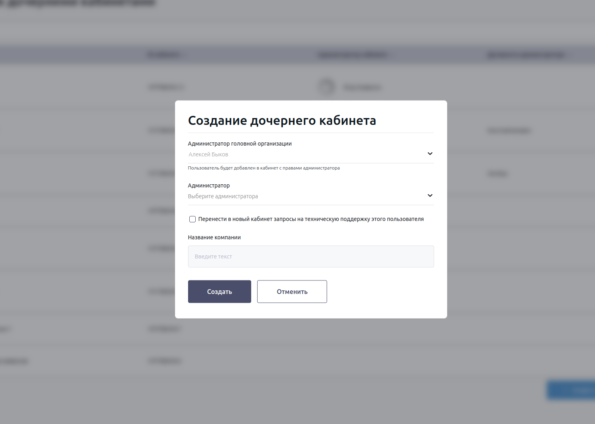This screenshot has width=595, height=424.
Task: Click 'Администратор головной организации' label
Action: point(240,144)
